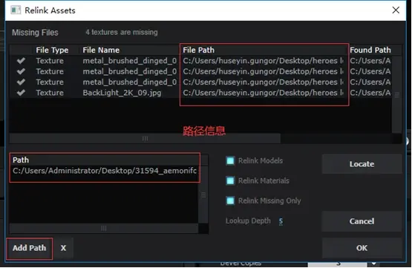Toggle checkmark of first metal_brushed_dinged texture row

coord(21,61)
